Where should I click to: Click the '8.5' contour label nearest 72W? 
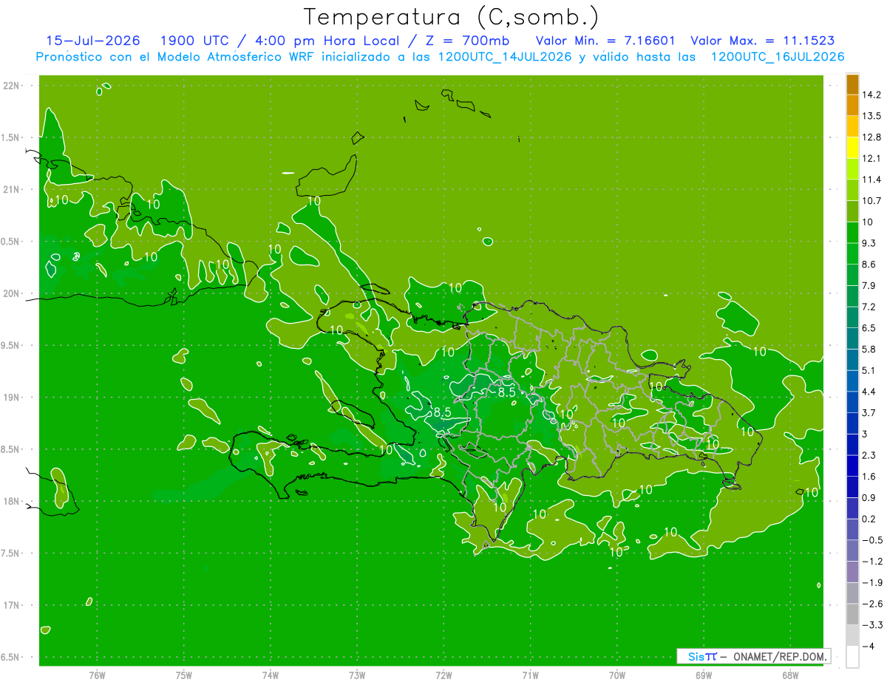point(442,412)
